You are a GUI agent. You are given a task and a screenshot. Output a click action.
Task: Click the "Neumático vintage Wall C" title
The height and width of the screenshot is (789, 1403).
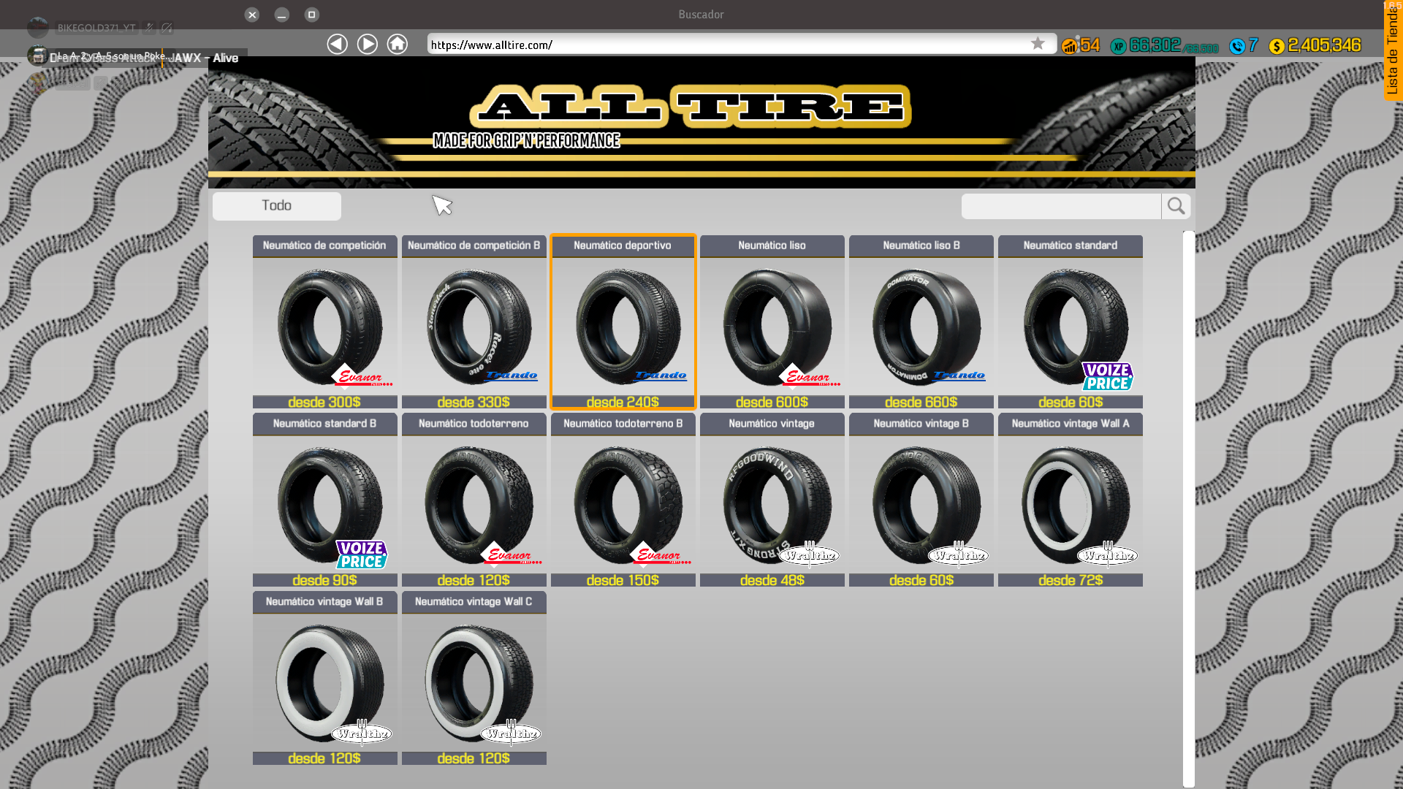(x=474, y=602)
